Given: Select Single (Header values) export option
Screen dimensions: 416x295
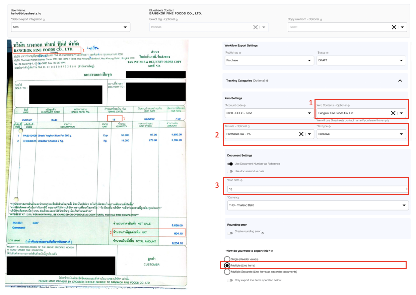Looking at the screenshot, I should pos(227,259).
